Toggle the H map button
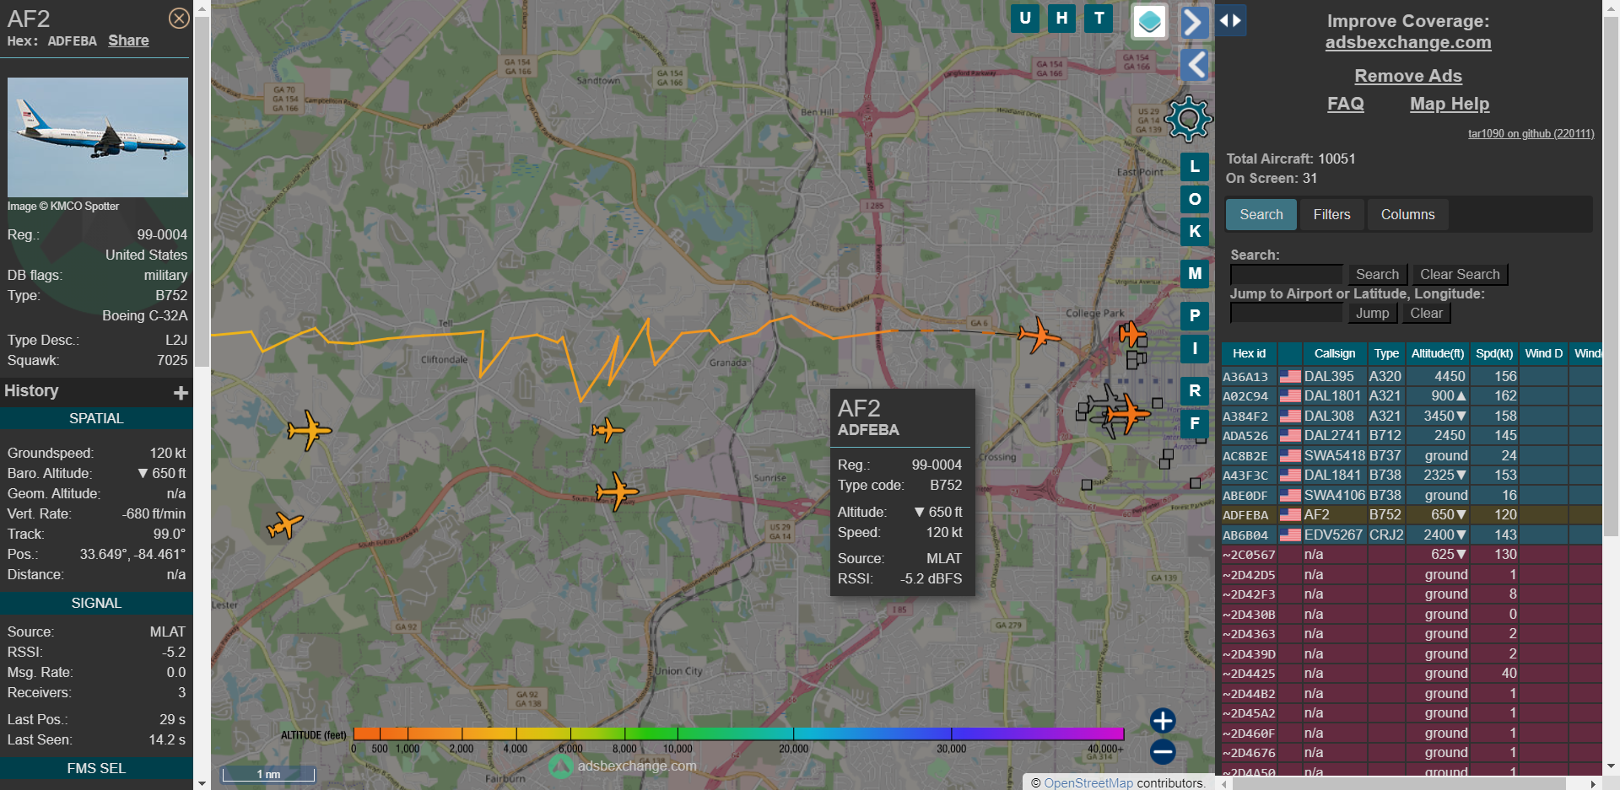 click(x=1061, y=18)
